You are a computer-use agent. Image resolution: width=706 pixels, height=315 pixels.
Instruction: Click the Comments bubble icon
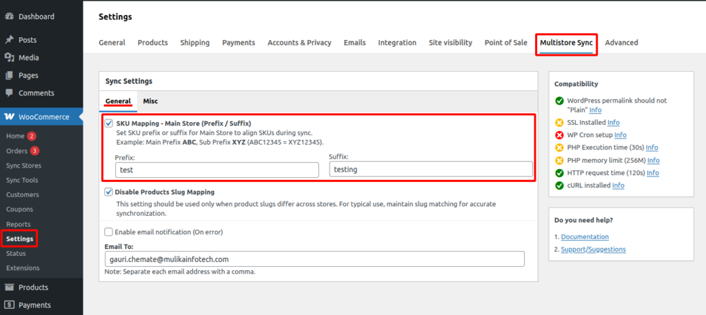point(9,93)
